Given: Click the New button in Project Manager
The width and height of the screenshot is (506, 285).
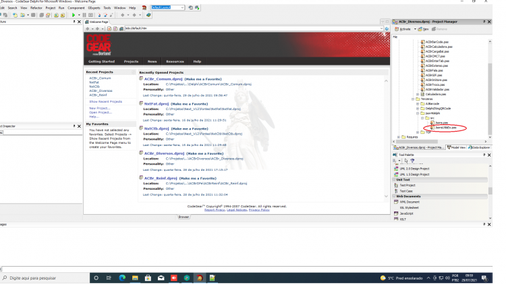Looking at the screenshot, I should [423, 29].
